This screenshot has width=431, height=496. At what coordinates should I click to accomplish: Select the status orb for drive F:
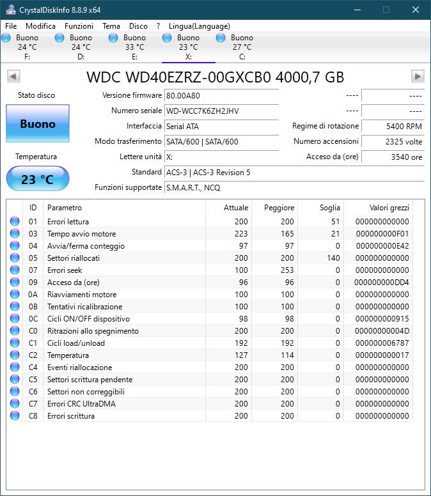(x=6, y=38)
